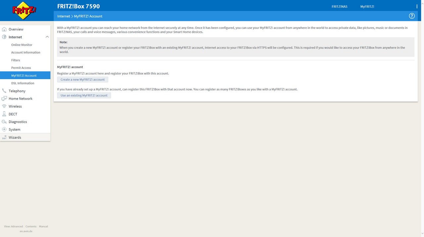Image resolution: width=424 pixels, height=237 pixels.
Task: Click the MyFRITZ! Account breadcrumb title
Action: click(88, 16)
